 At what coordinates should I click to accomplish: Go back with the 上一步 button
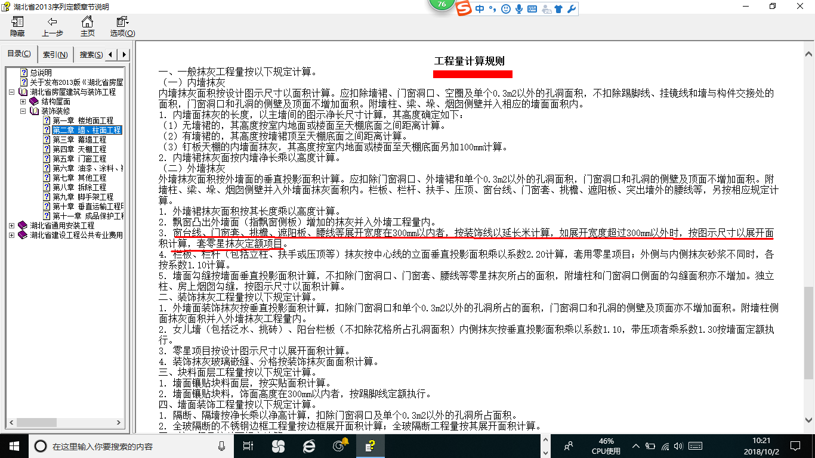pos(53,26)
